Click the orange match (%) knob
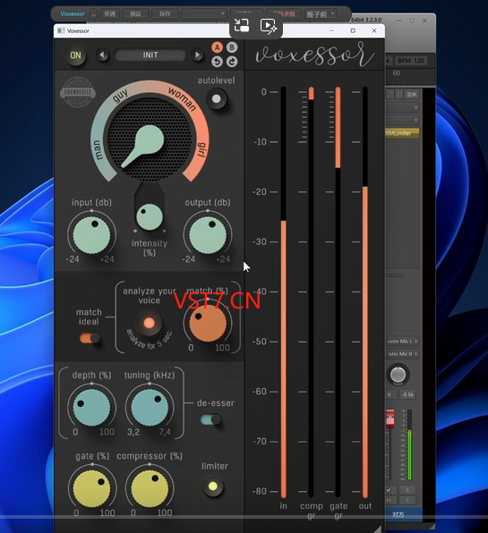 pyautogui.click(x=208, y=323)
